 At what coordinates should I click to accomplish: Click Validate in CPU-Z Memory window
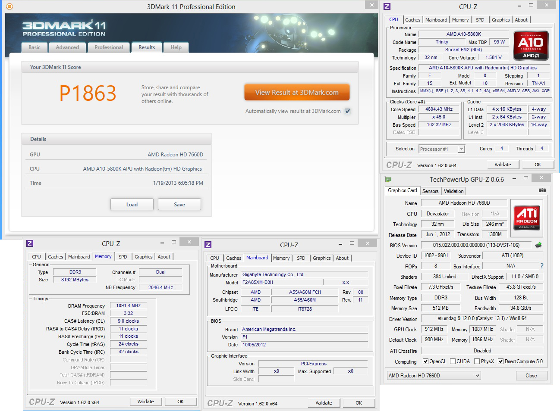coord(145,402)
